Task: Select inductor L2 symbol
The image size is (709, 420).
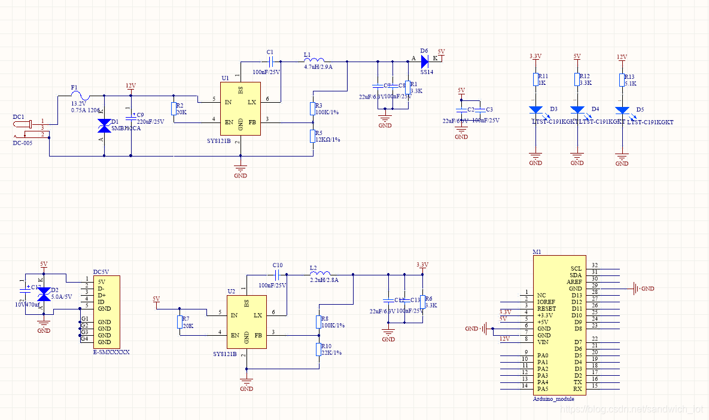Action: tap(319, 273)
